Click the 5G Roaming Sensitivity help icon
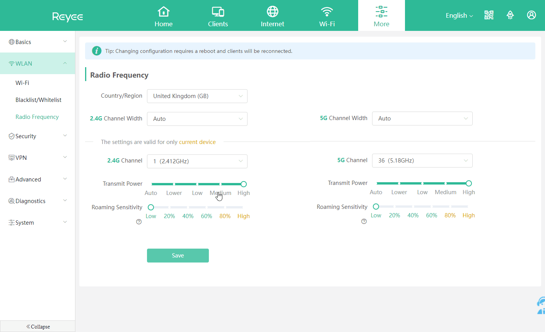 pyautogui.click(x=364, y=221)
